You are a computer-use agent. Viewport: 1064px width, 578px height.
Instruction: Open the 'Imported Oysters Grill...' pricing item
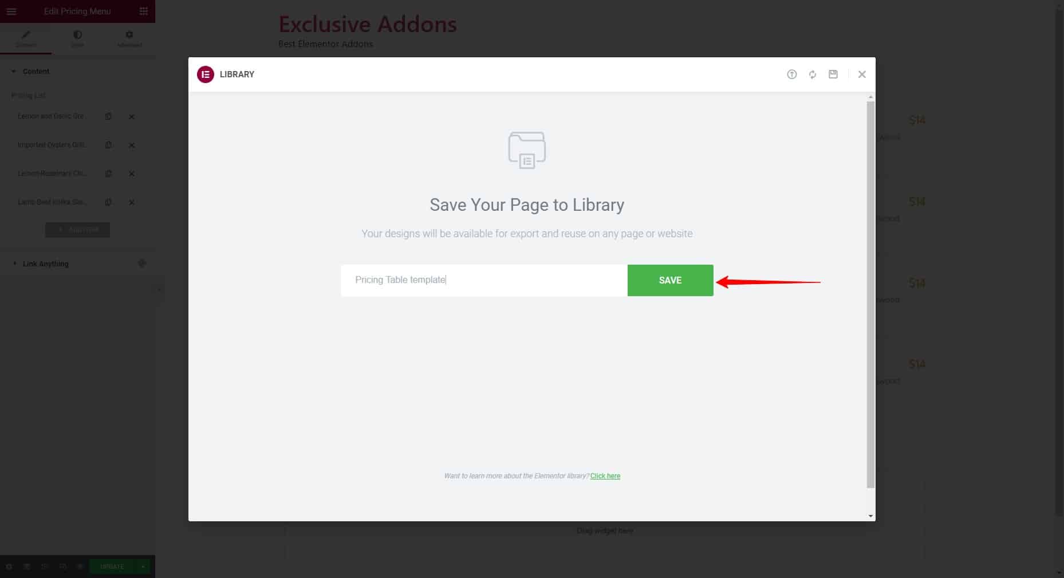52,145
